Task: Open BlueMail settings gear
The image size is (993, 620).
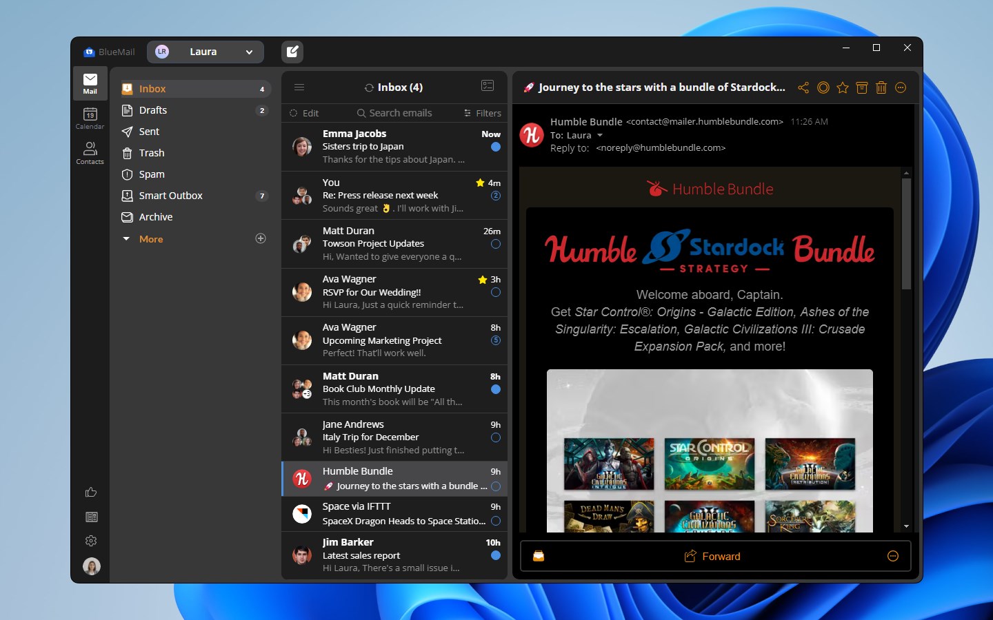Action: click(91, 541)
